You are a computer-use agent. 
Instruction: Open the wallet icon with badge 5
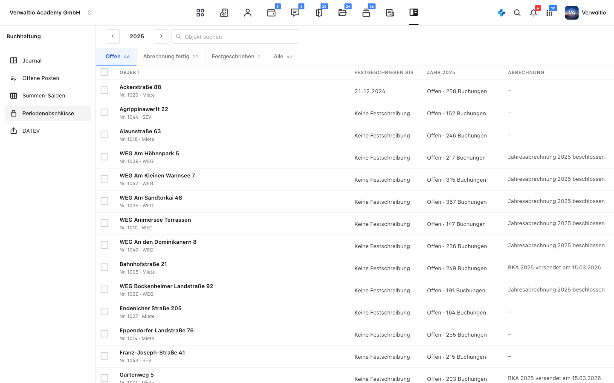(271, 13)
